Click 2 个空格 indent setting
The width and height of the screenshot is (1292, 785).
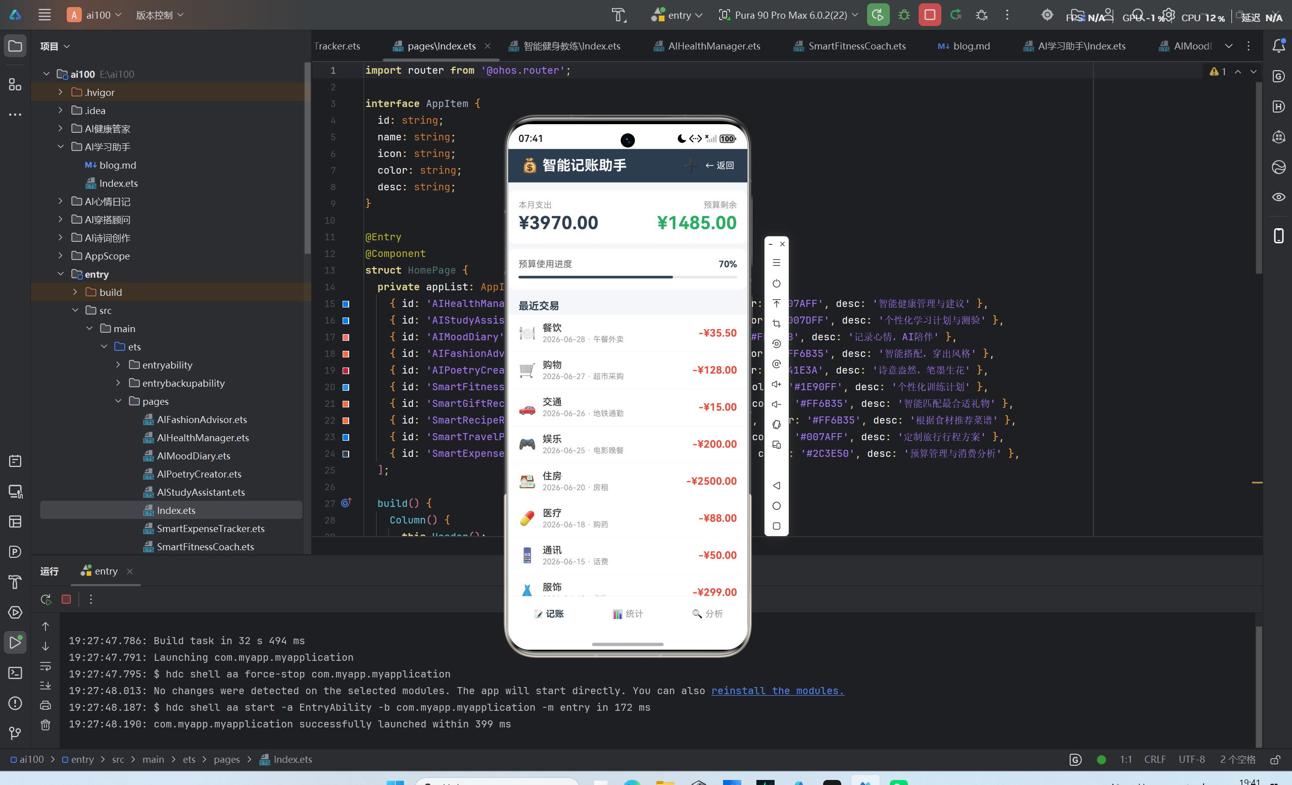(1237, 760)
